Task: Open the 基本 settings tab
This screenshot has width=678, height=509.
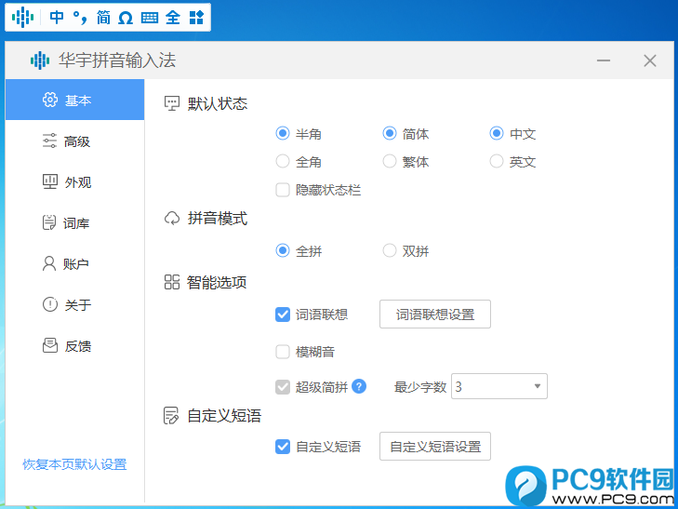Action: [74, 100]
